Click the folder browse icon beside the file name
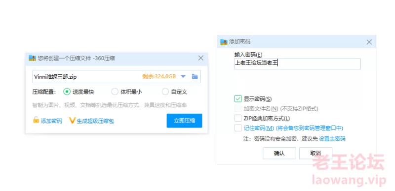Image resolution: width=395 pixels, height=191 pixels. pyautogui.click(x=195, y=76)
